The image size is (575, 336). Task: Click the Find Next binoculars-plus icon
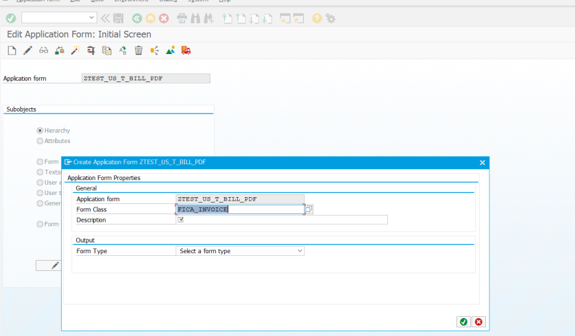tap(208, 18)
